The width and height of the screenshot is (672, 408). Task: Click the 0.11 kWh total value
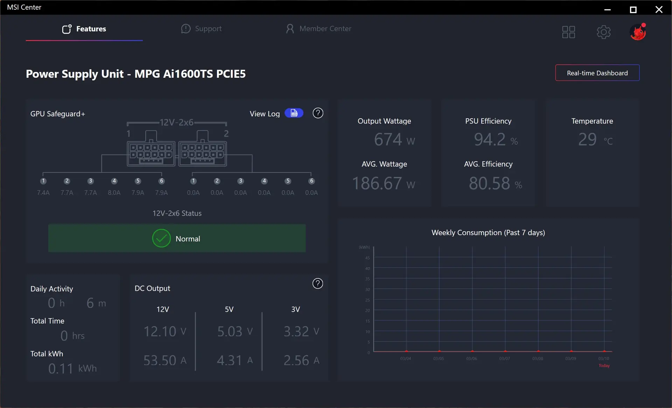72,368
